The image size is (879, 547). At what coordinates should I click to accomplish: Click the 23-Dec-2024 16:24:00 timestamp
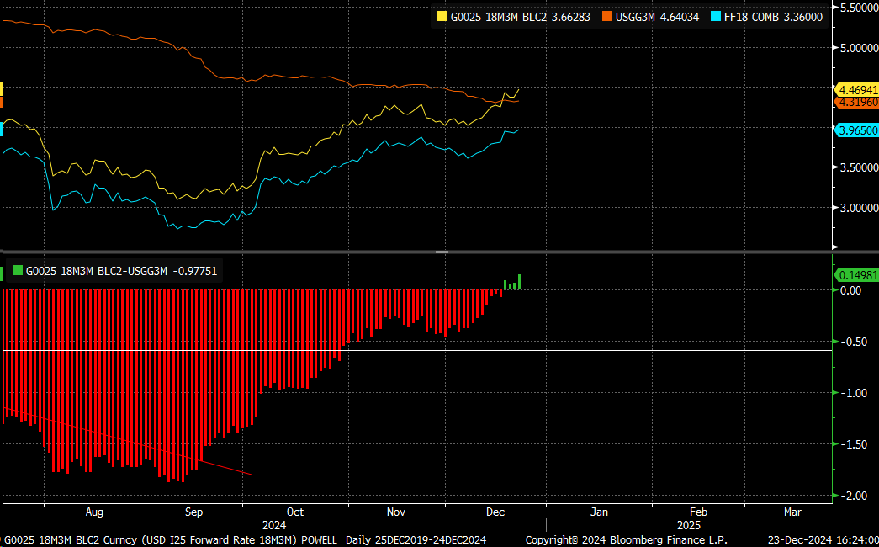click(825, 540)
